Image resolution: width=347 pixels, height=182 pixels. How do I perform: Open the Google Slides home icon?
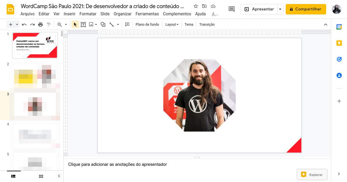[11, 10]
